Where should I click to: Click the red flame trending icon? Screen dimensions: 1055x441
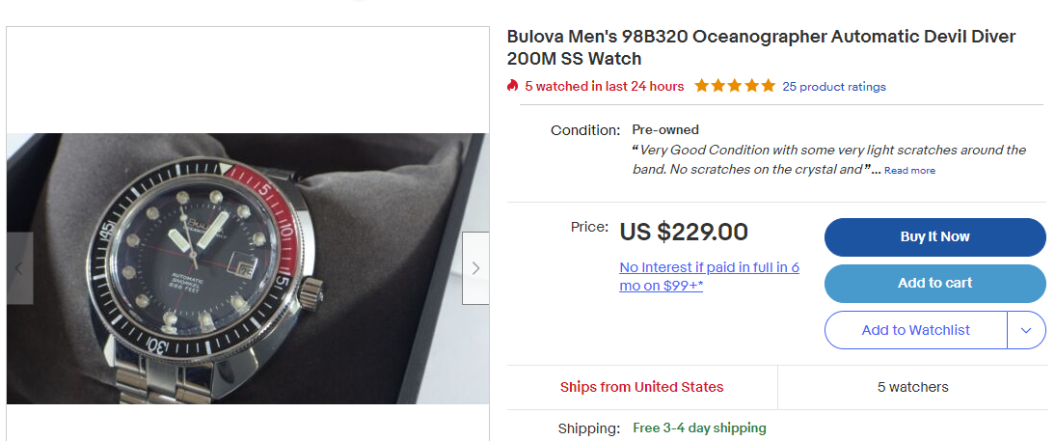[x=513, y=86]
